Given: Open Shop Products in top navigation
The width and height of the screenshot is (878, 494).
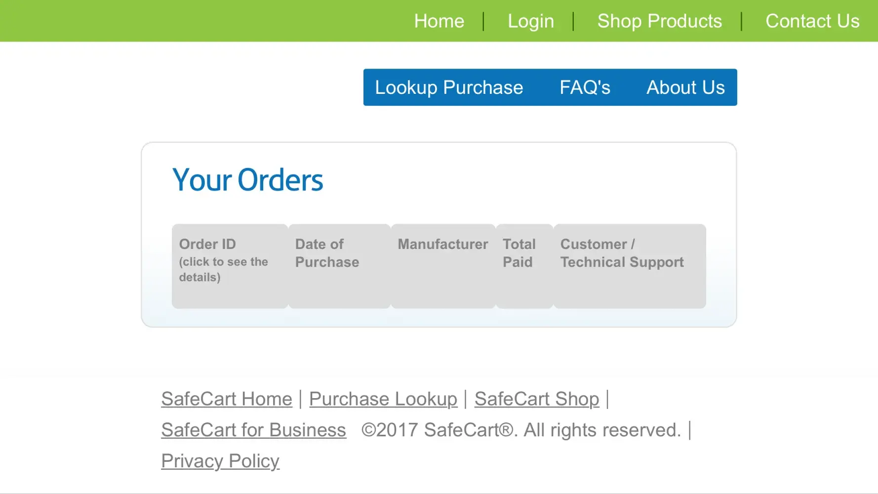Looking at the screenshot, I should pyautogui.click(x=659, y=21).
